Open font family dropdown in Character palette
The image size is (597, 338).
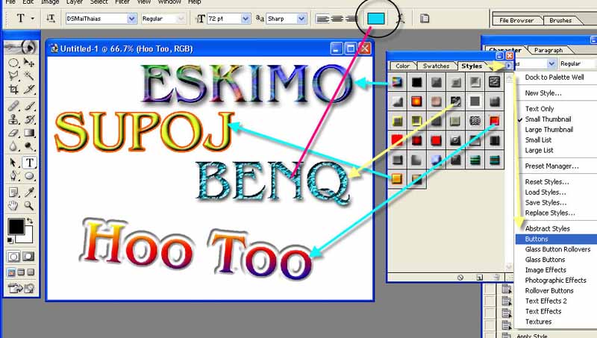pyautogui.click(x=551, y=63)
